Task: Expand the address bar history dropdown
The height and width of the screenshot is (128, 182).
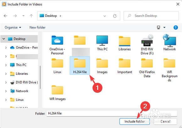Action: coord(105,16)
